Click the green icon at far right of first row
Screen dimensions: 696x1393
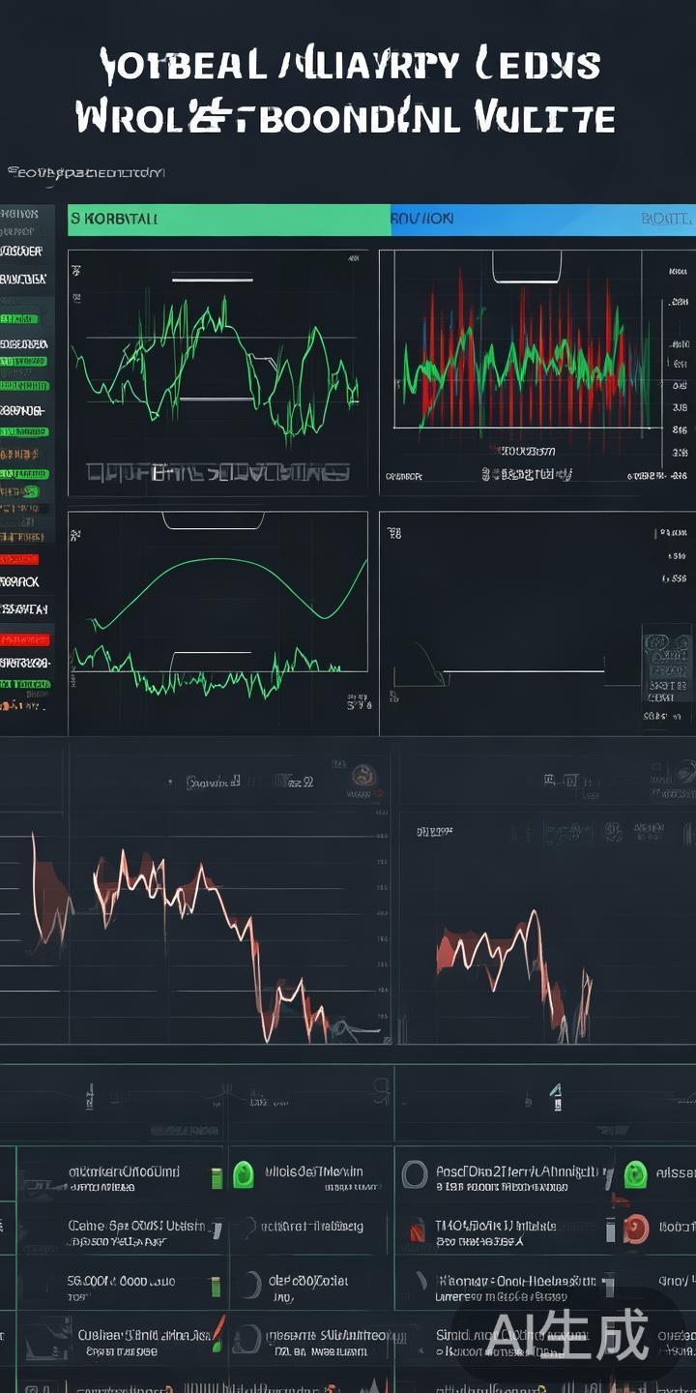tap(635, 1174)
